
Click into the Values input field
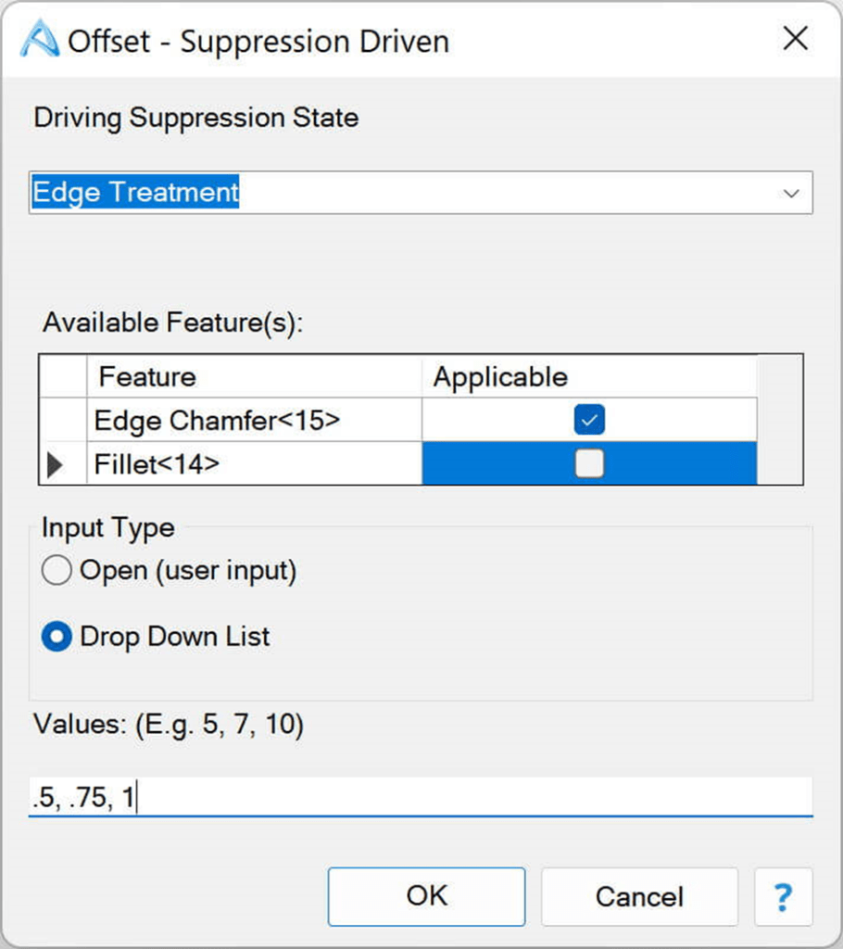pyautogui.click(x=421, y=798)
